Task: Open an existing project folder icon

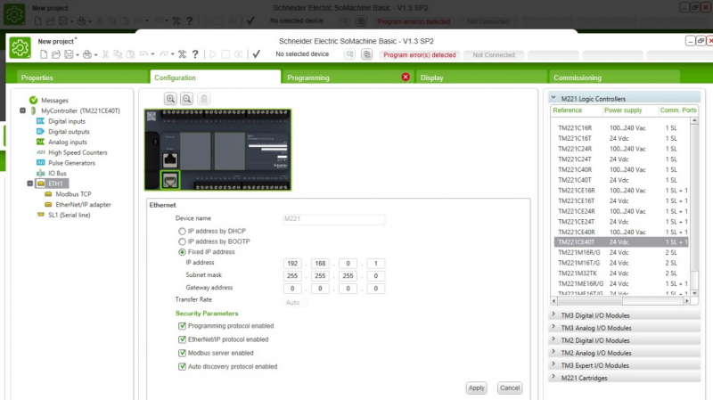Action: point(56,54)
